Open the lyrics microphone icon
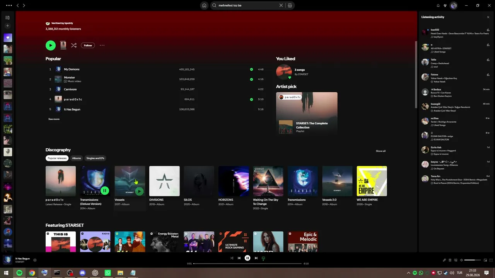This screenshot has height=278, width=495. pyautogui.click(x=444, y=260)
